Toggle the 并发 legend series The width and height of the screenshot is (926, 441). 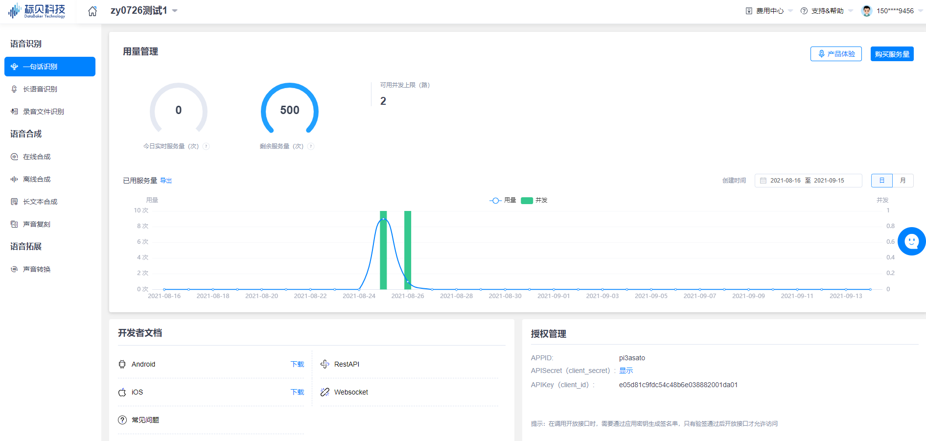tap(534, 200)
